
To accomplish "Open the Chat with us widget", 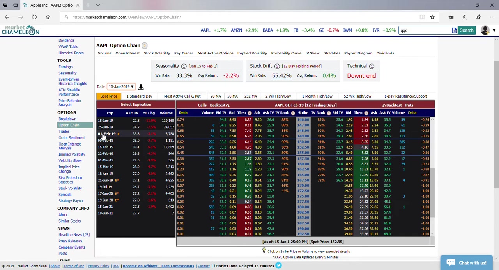I will [x=466, y=263].
